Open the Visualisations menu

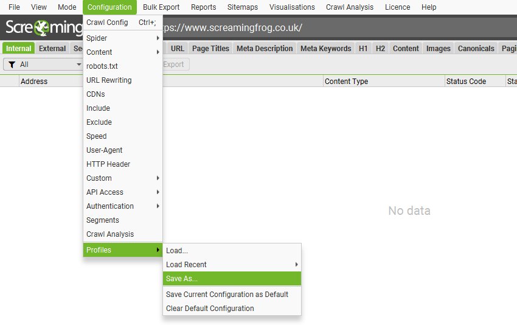point(292,7)
